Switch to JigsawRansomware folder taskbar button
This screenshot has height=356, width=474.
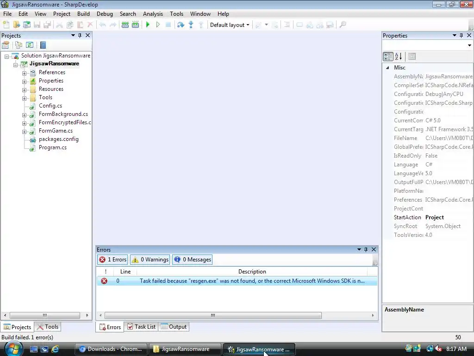coord(184,349)
